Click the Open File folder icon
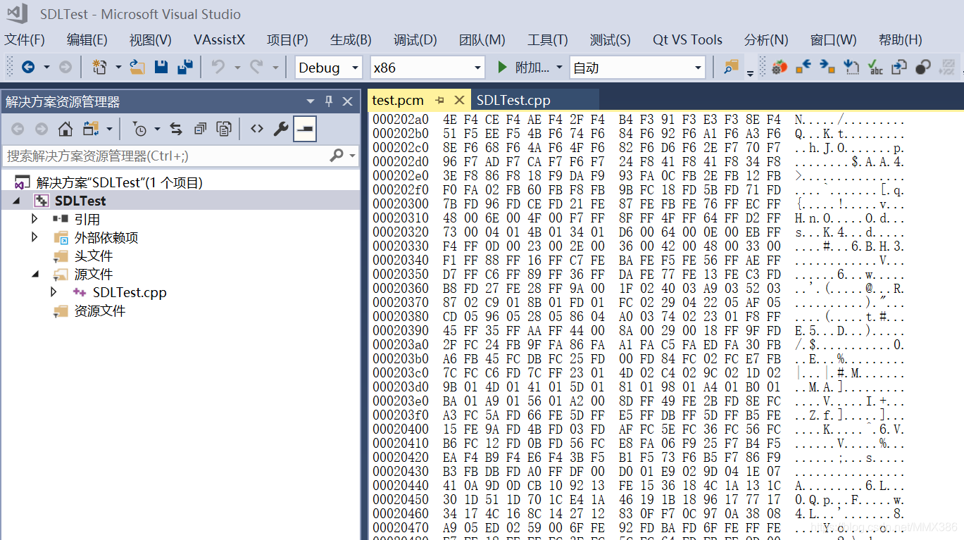The height and width of the screenshot is (540, 964). [137, 67]
